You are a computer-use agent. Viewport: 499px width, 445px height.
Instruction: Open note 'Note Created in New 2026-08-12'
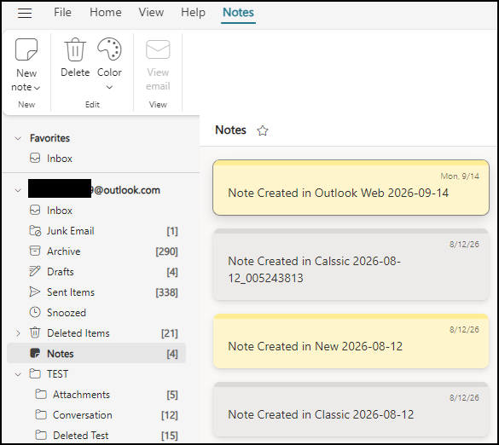[351, 341]
